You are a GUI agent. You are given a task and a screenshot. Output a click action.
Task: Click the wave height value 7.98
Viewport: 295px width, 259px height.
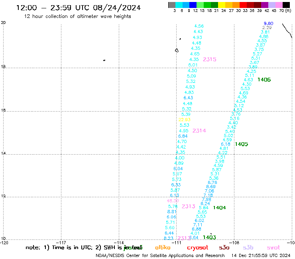coord(206,199)
